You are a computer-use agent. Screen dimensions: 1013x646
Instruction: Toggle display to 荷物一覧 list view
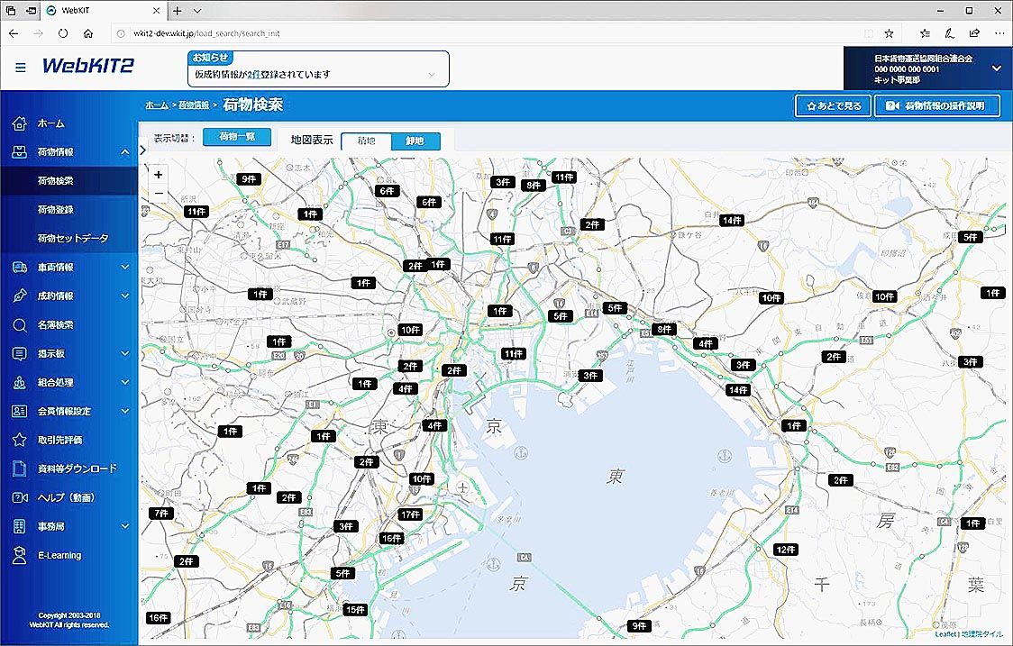(x=236, y=137)
